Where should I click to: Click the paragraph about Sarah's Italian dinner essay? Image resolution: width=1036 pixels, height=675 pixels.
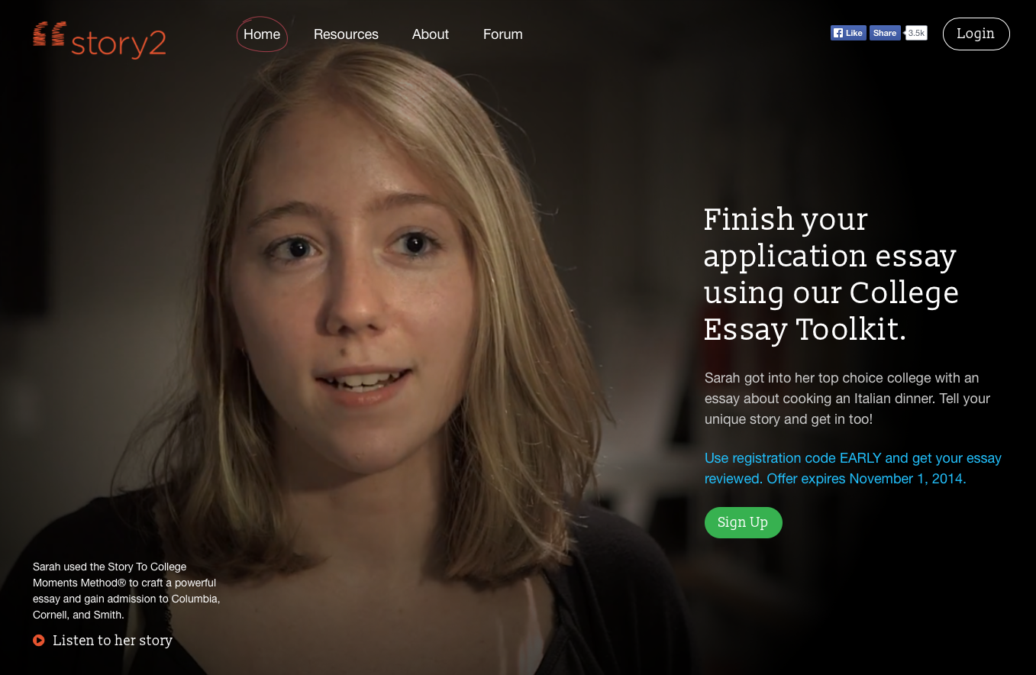click(x=847, y=399)
